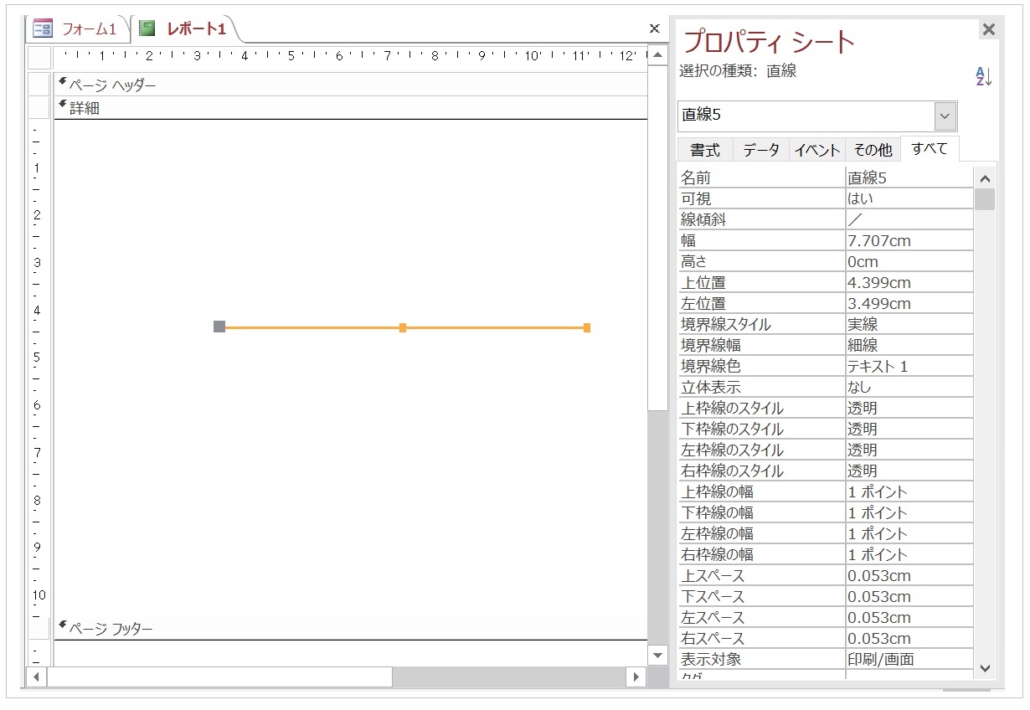Click the 上スペース value 0.053cm
This screenshot has height=710, width=1030.
[909, 575]
